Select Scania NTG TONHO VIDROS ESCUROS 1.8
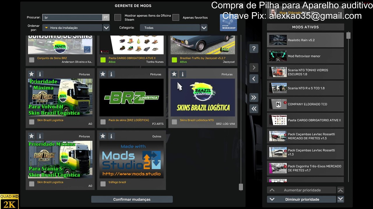This screenshot has height=209, width=373. [305, 72]
